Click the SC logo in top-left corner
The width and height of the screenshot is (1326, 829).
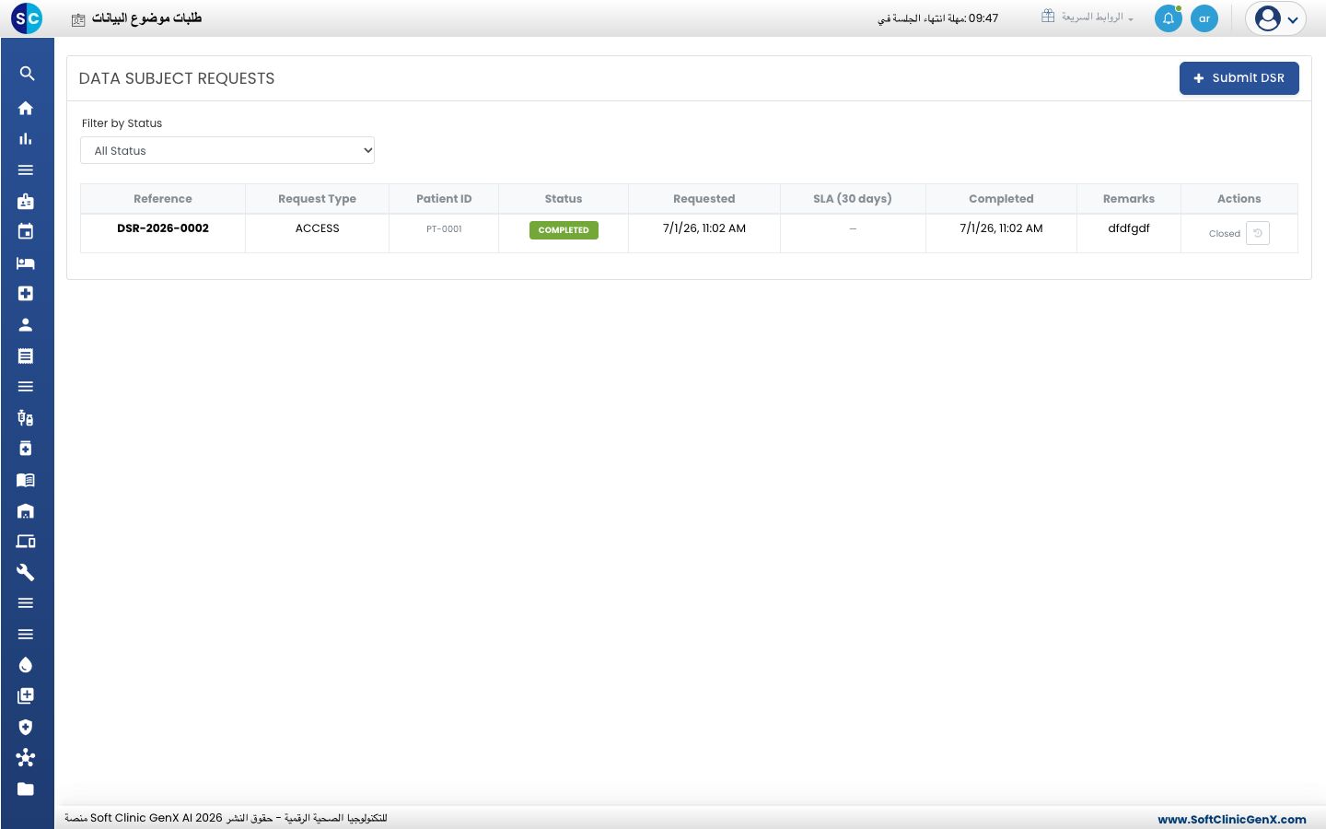(x=27, y=18)
